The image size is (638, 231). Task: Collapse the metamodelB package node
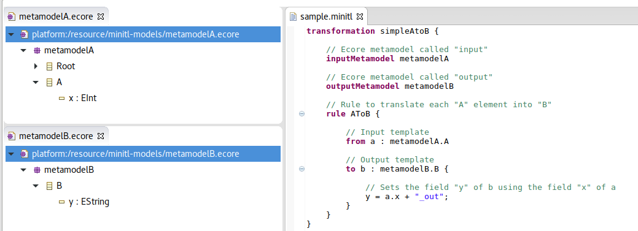(x=23, y=170)
